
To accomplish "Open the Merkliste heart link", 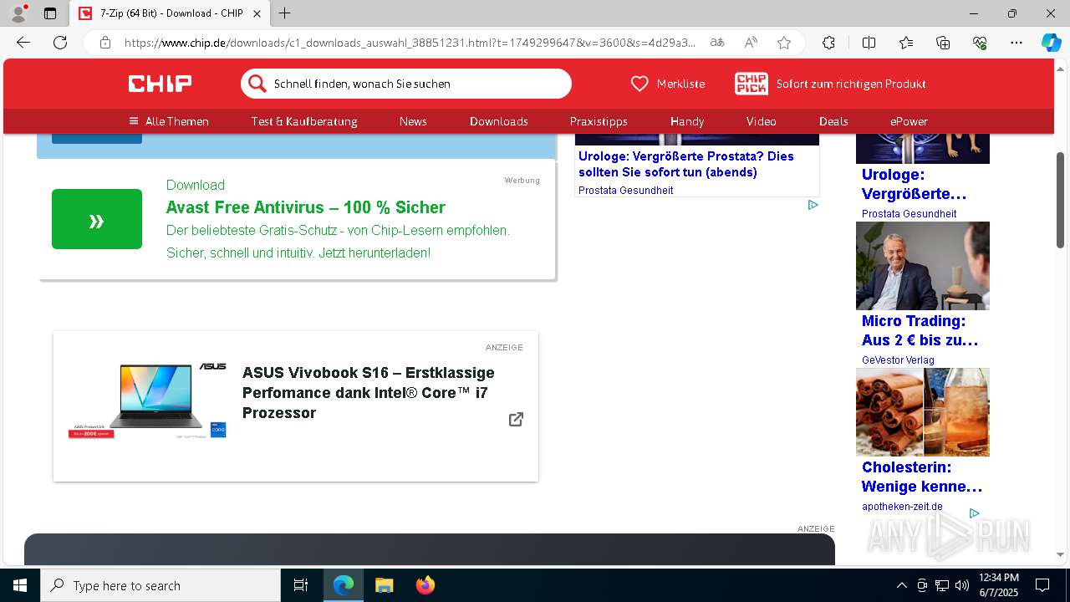I will [x=667, y=84].
